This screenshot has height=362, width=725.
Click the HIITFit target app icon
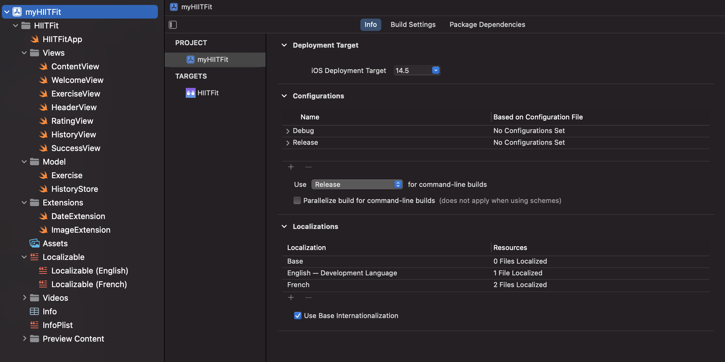click(x=190, y=93)
